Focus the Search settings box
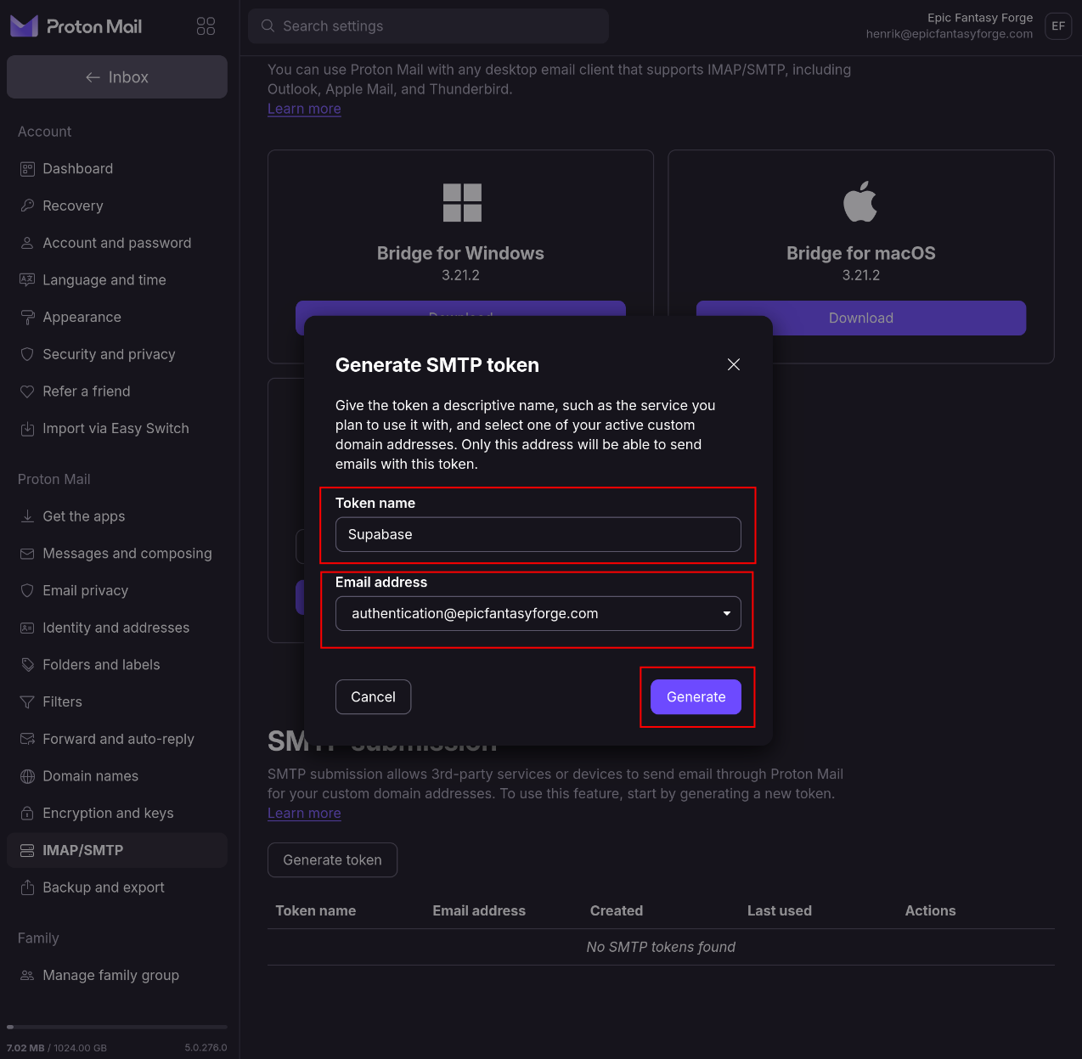The image size is (1082, 1059). [x=429, y=26]
